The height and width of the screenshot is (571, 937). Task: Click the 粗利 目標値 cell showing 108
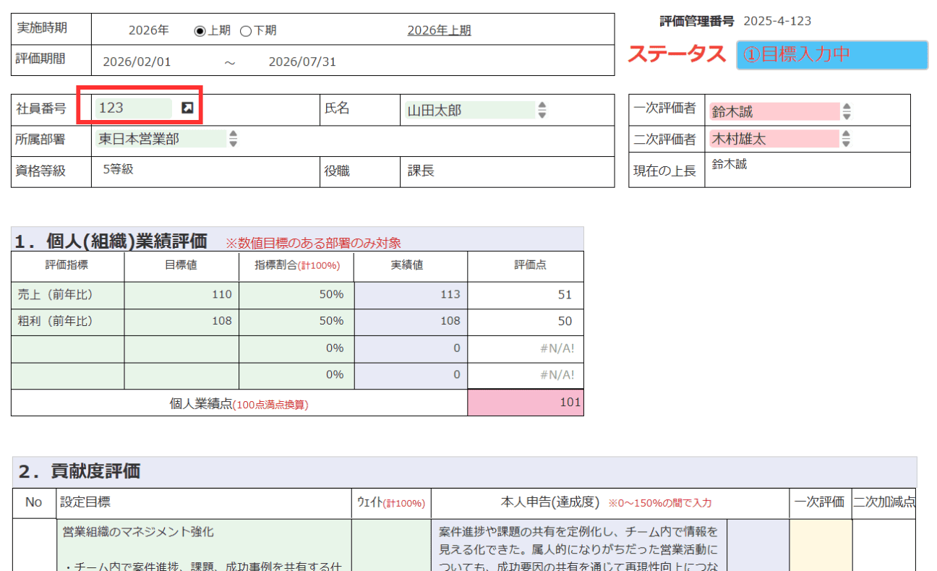pos(181,322)
